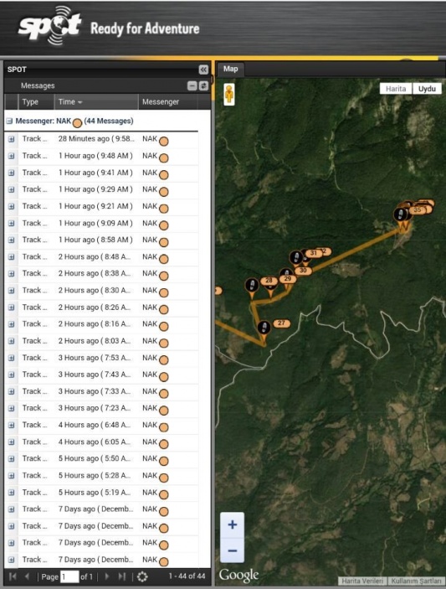Click the Type column header
The image size is (446, 589).
click(x=36, y=102)
